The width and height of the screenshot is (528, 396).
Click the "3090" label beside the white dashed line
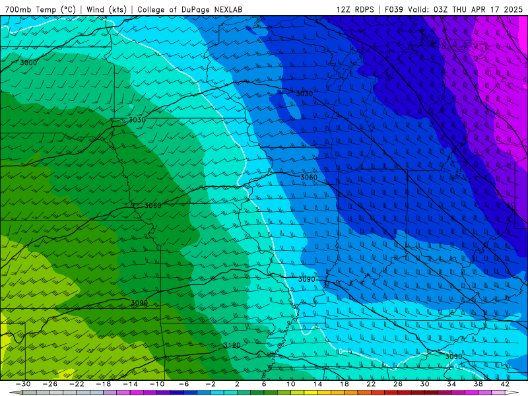pyautogui.click(x=307, y=279)
